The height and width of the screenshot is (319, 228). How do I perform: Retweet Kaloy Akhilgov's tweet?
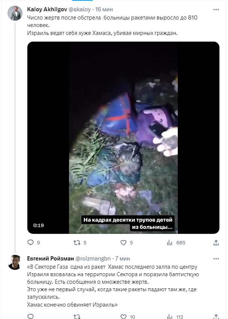(x=76, y=242)
